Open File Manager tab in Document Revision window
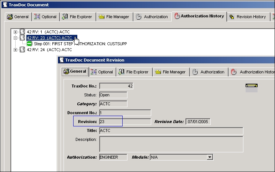The height and width of the screenshot is (172, 275). tap(171, 72)
